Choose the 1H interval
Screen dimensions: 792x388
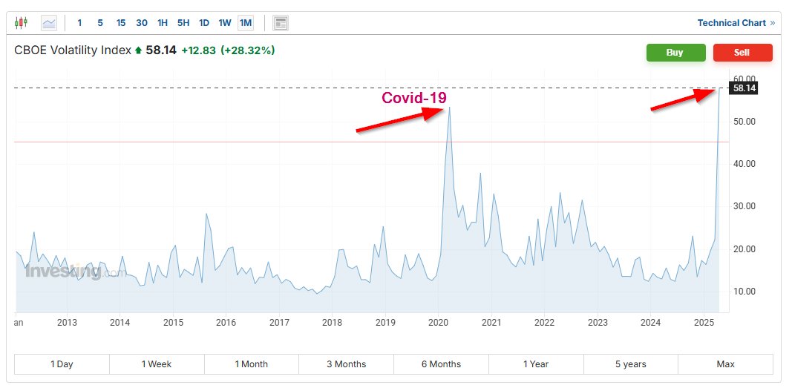(x=163, y=23)
